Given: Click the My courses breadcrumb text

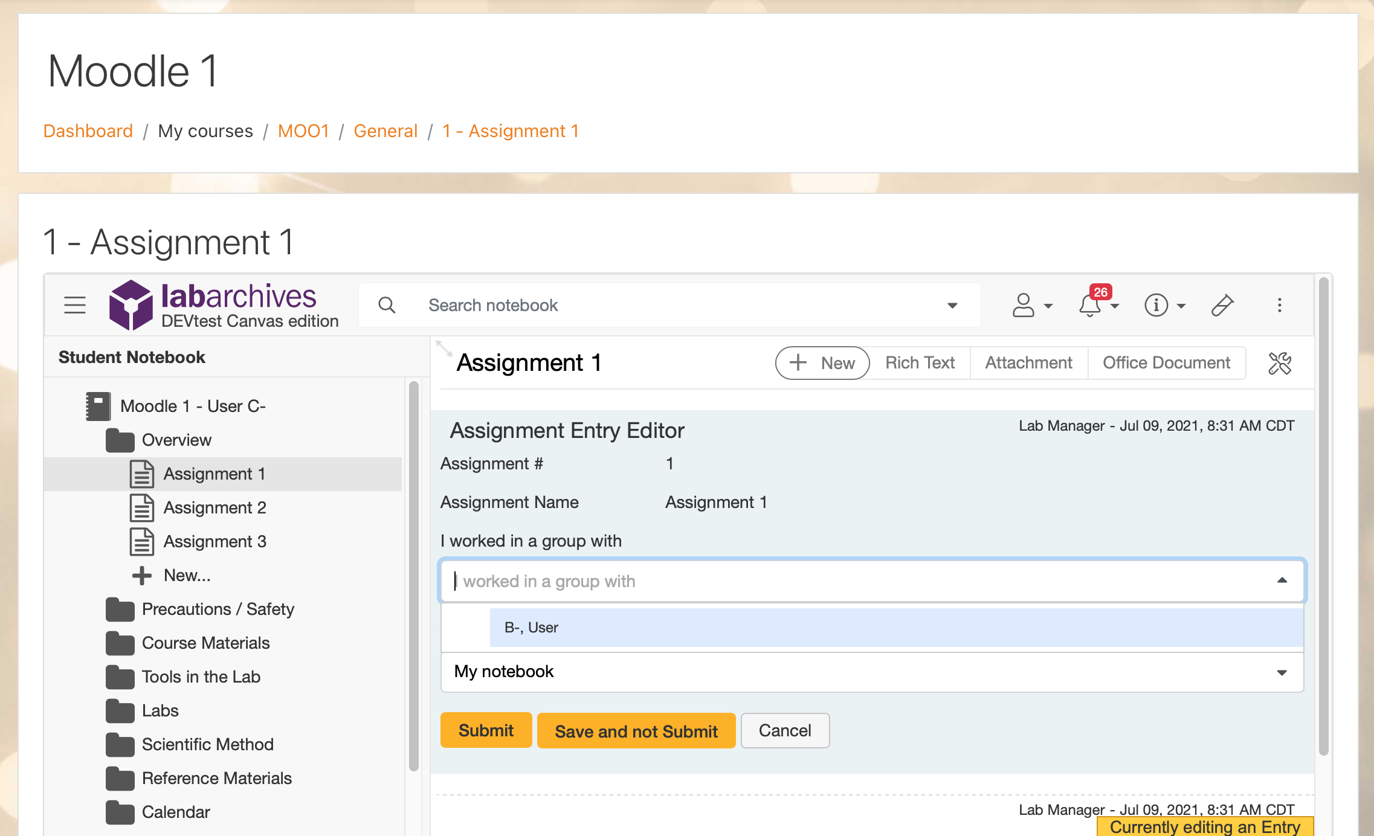Looking at the screenshot, I should click(x=205, y=131).
